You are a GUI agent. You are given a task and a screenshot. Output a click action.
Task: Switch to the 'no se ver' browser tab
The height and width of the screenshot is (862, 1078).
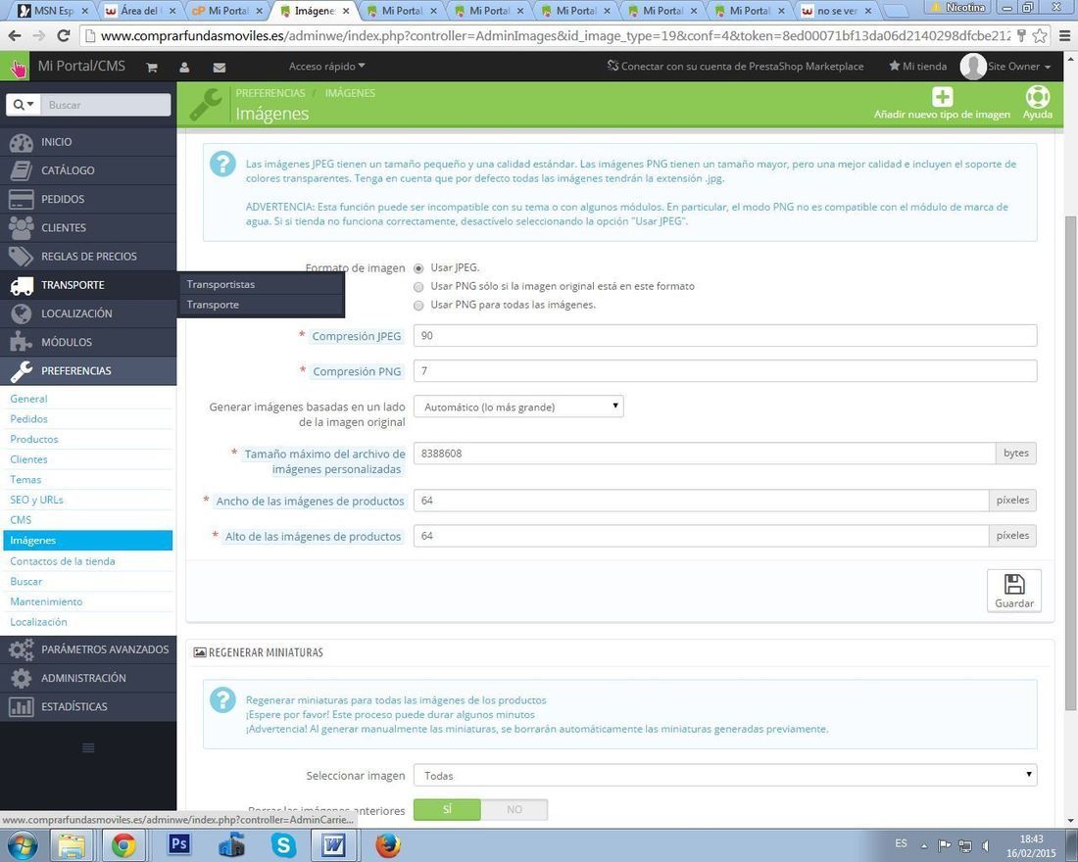pos(837,11)
